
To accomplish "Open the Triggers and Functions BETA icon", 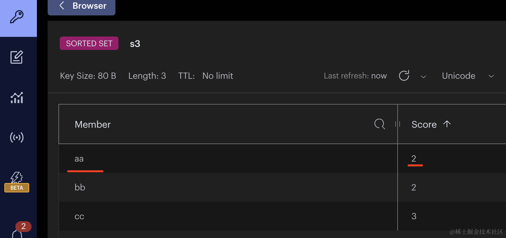I will click(x=17, y=181).
